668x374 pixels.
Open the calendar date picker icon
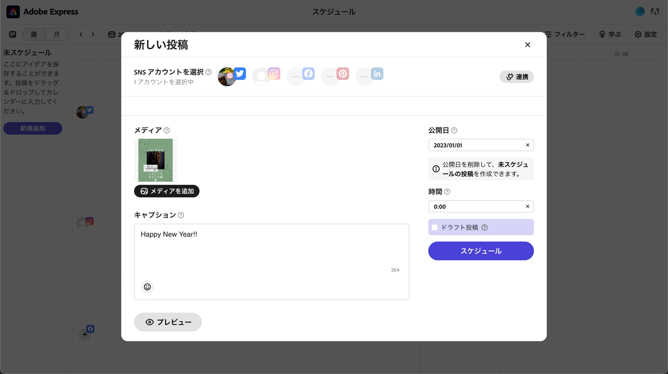pos(112,34)
